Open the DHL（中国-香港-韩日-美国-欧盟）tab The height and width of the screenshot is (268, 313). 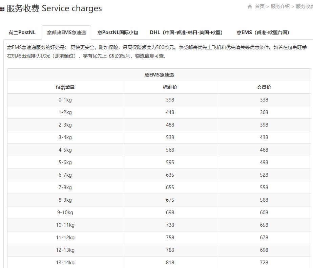point(186,32)
